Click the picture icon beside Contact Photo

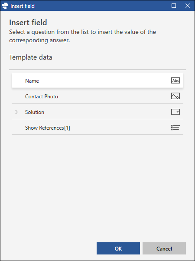175,96
